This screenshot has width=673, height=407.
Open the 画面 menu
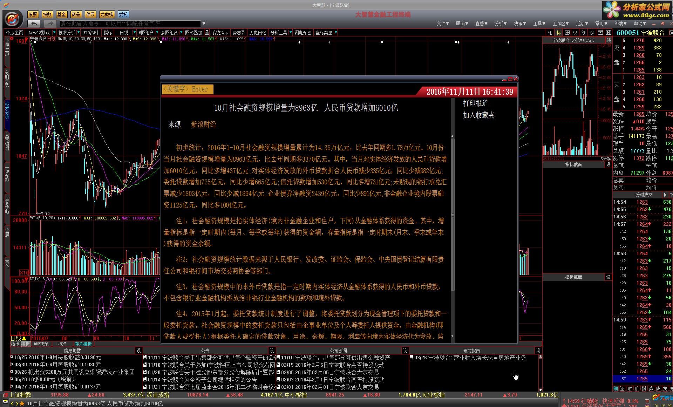[462, 23]
